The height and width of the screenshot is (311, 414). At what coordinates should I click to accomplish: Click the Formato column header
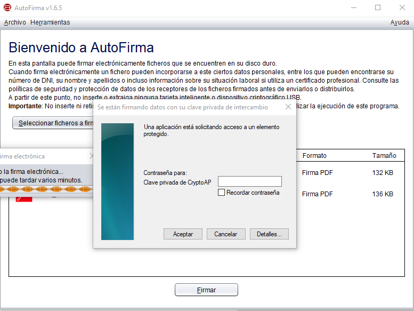point(314,156)
